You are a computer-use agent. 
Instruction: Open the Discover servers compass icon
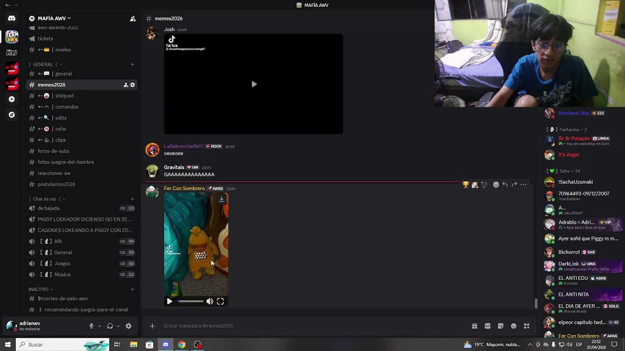(x=12, y=115)
